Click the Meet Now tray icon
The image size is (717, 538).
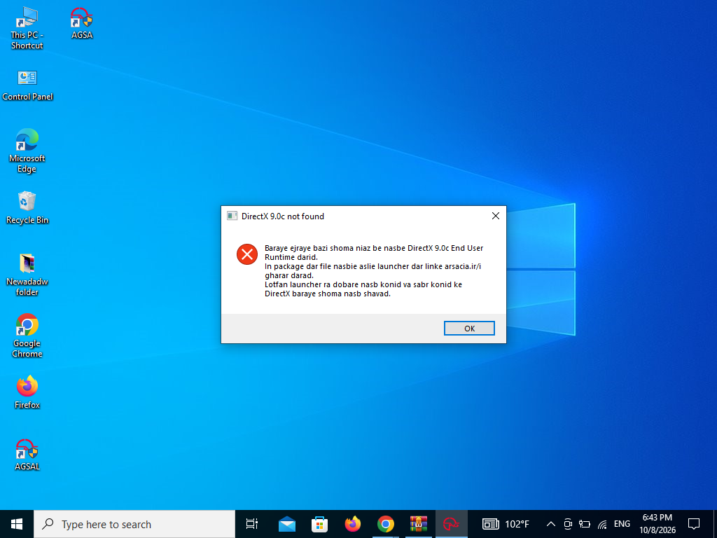point(568,524)
